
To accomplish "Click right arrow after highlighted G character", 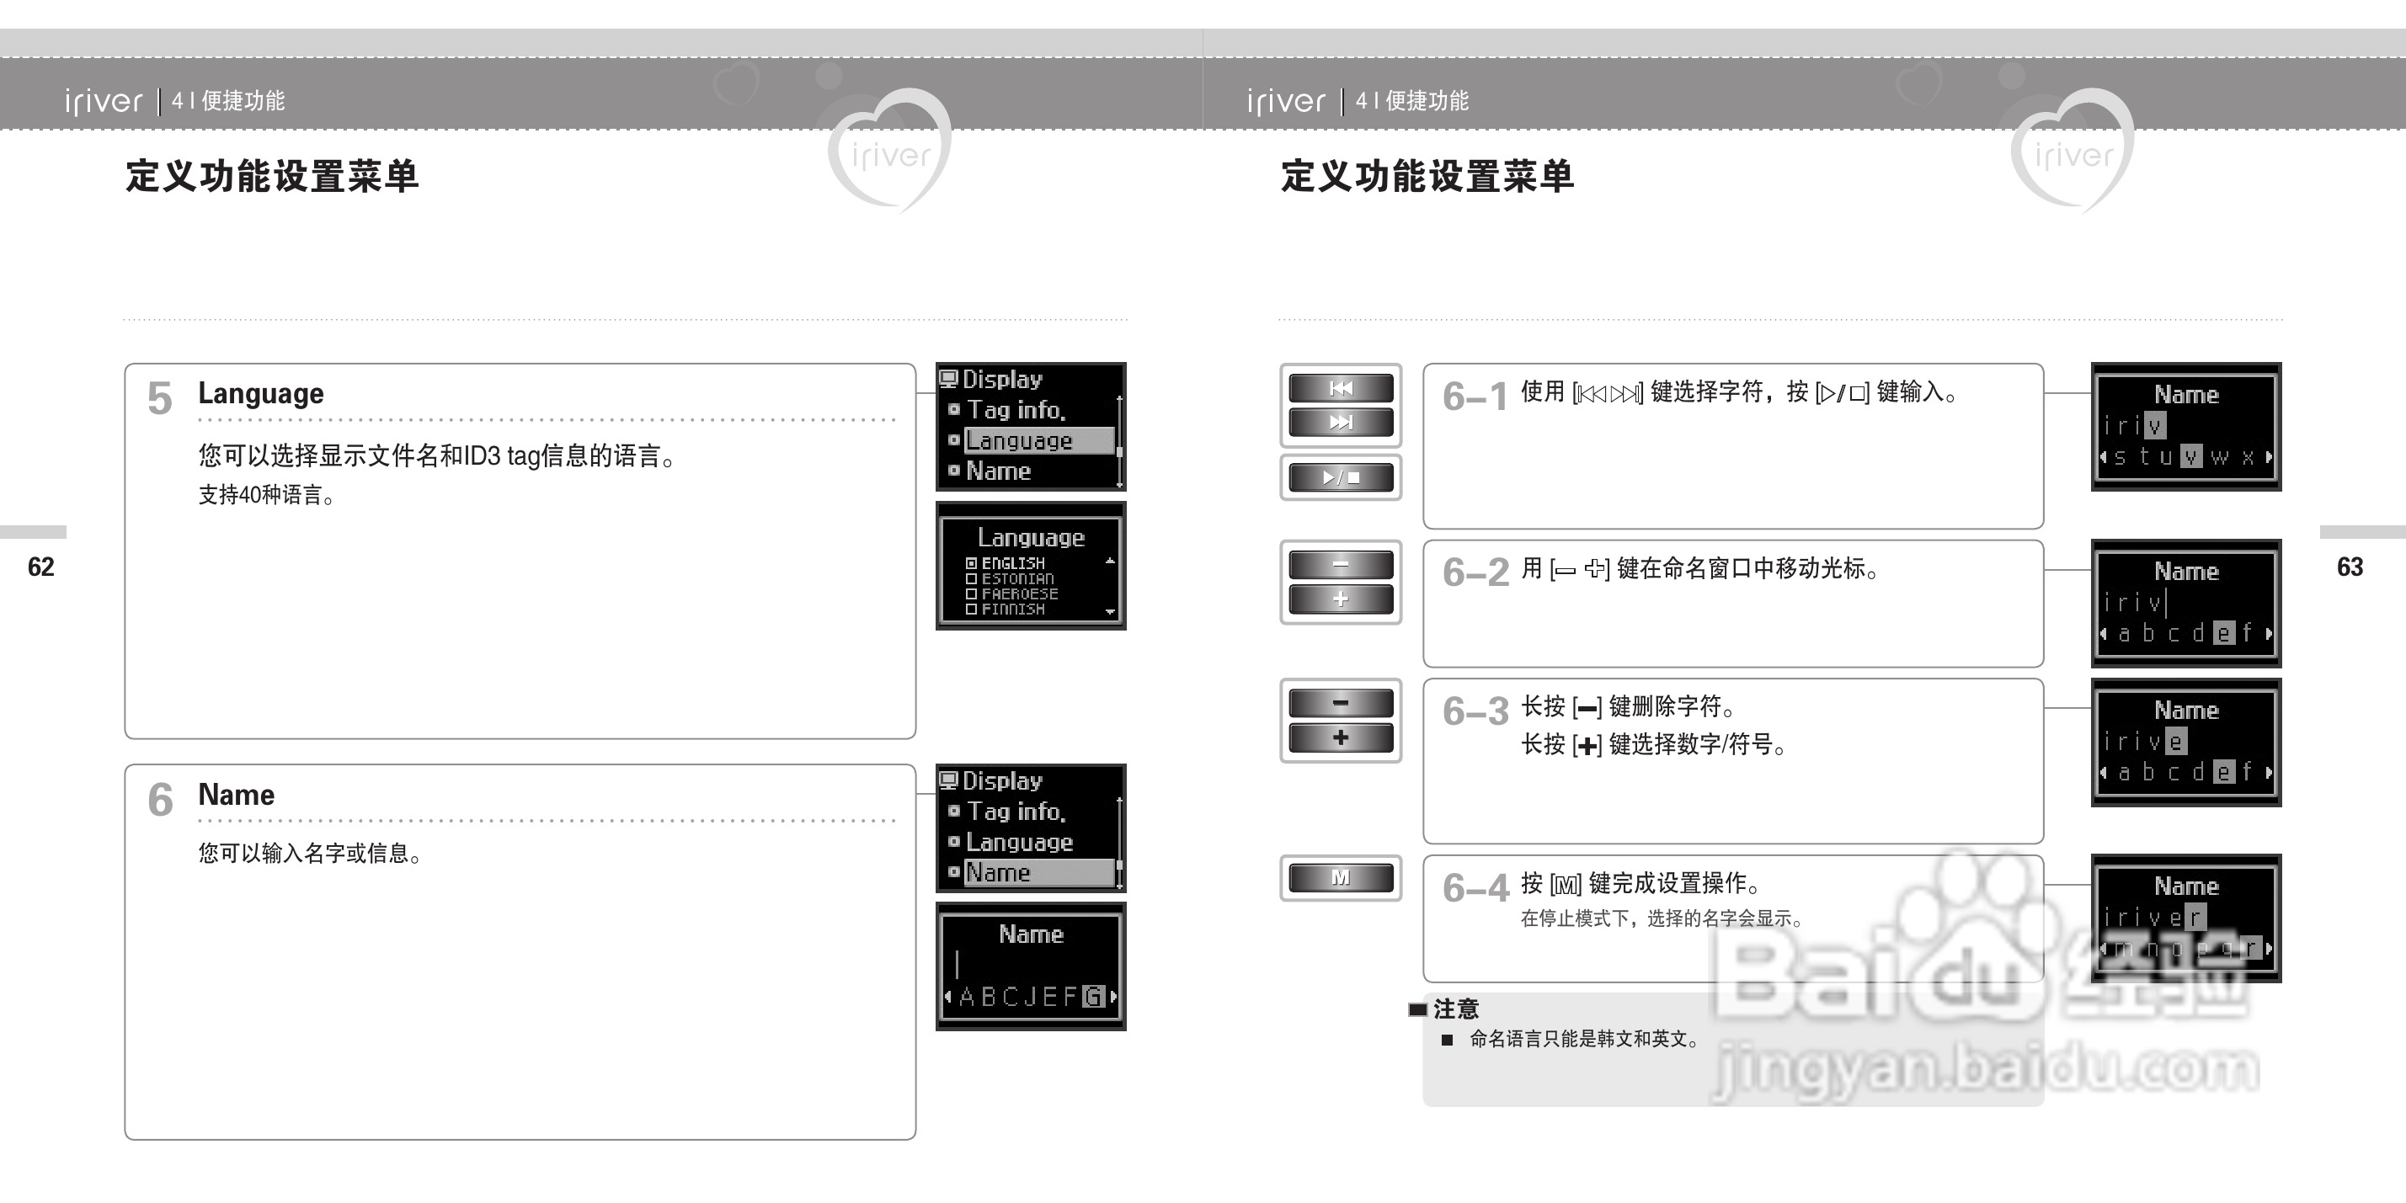I will point(1113,997).
